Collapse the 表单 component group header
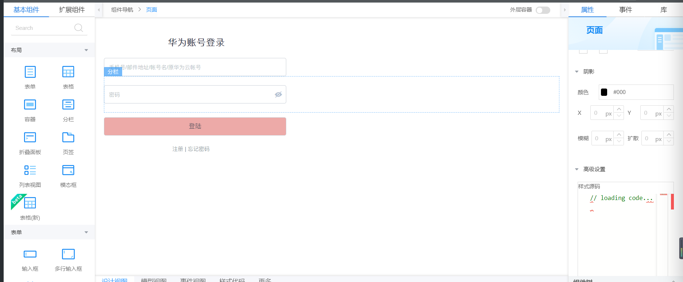 [86, 232]
